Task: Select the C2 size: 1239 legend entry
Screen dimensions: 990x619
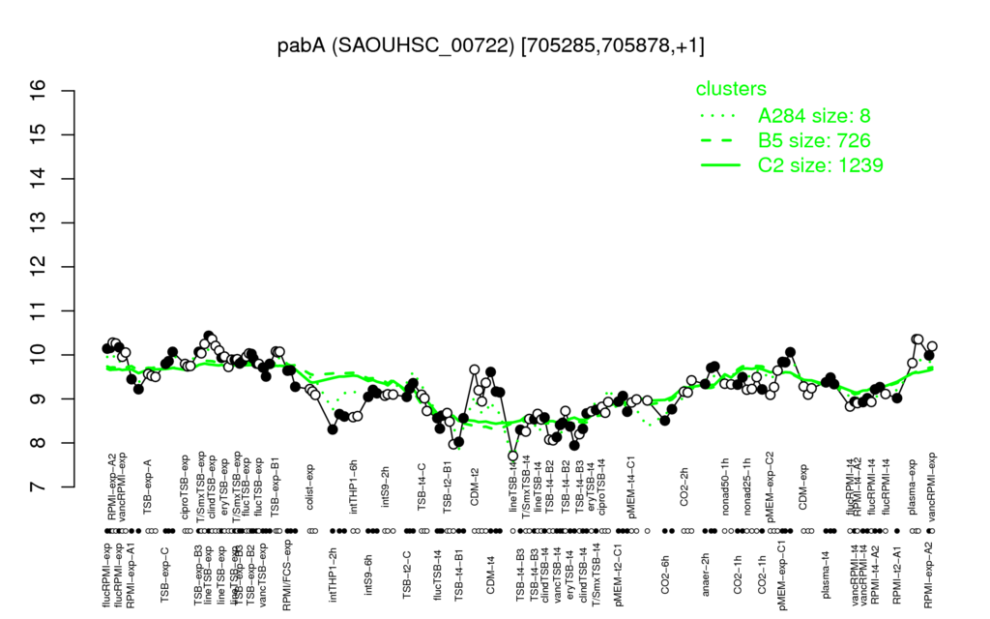Action: [x=820, y=164]
